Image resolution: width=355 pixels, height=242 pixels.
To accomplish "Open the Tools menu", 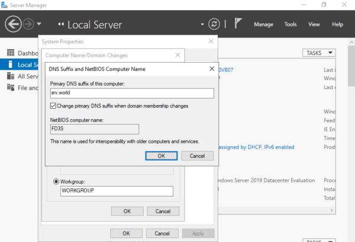I will [291, 24].
